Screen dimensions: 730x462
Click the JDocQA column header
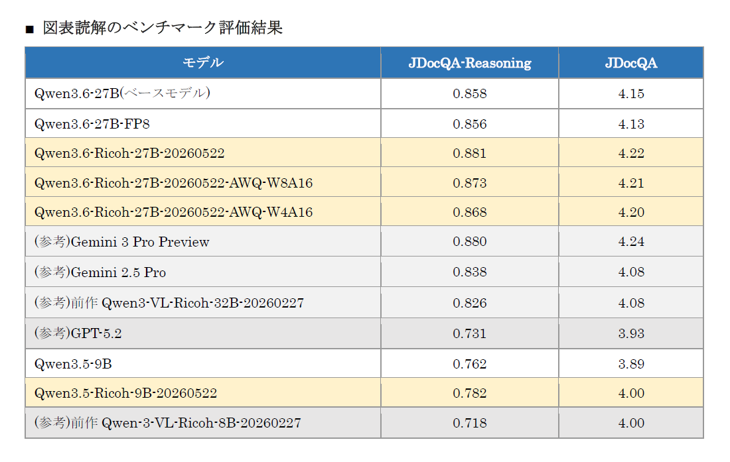(x=631, y=62)
